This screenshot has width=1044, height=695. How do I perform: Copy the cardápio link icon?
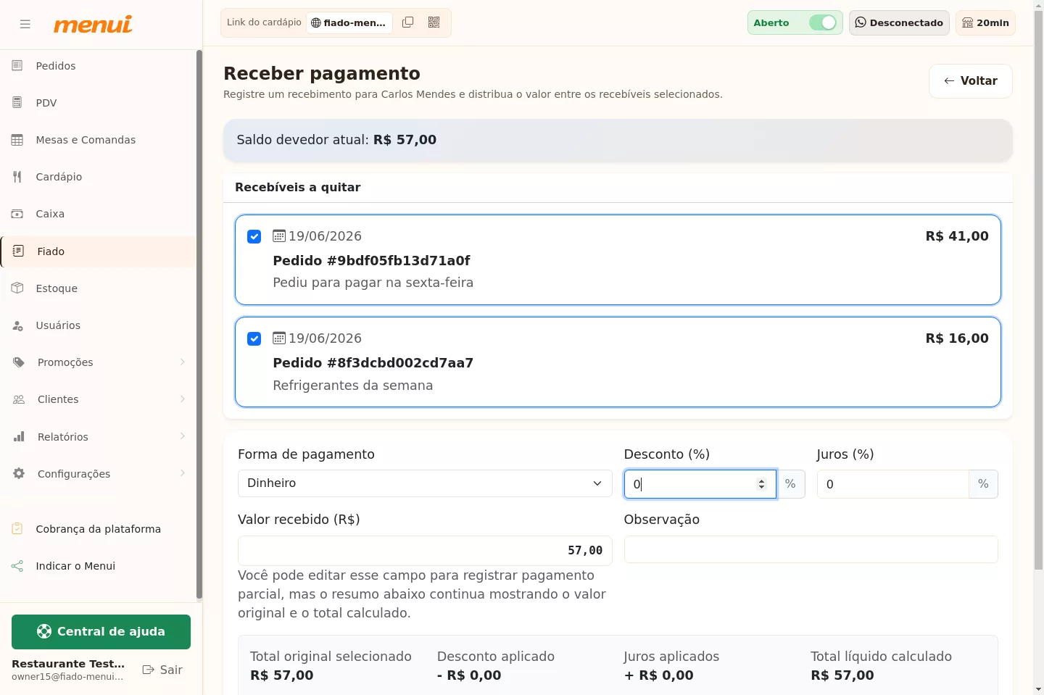(408, 22)
